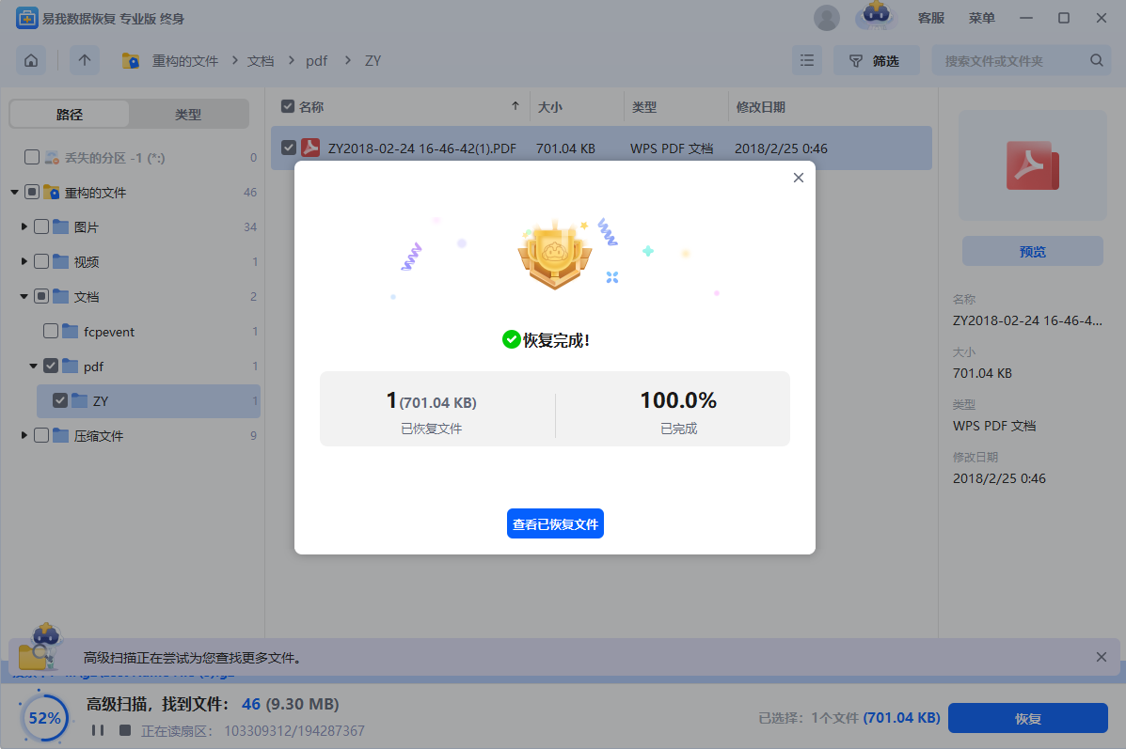Image resolution: width=1126 pixels, height=749 pixels.
Task: Click 查看已恢复文件 button
Action: pos(555,524)
